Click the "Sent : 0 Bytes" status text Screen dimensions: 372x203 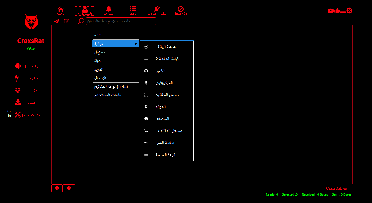(341, 195)
